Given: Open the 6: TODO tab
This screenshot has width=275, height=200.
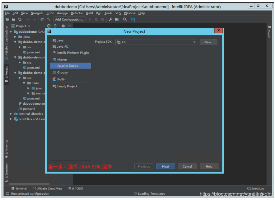Looking at the screenshot, I should point(76,188).
